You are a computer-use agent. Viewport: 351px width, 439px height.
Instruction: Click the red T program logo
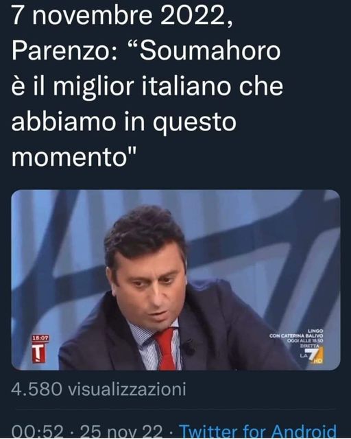(38, 353)
